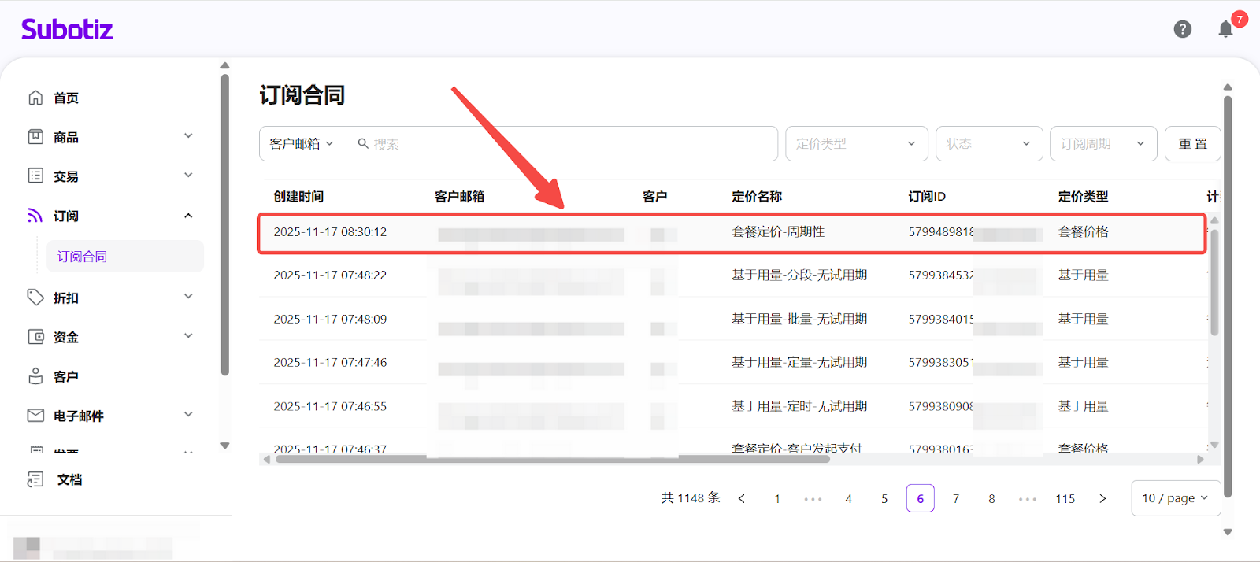Open the 定价类型 filter dropdown
The image size is (1260, 562).
pyautogui.click(x=856, y=144)
